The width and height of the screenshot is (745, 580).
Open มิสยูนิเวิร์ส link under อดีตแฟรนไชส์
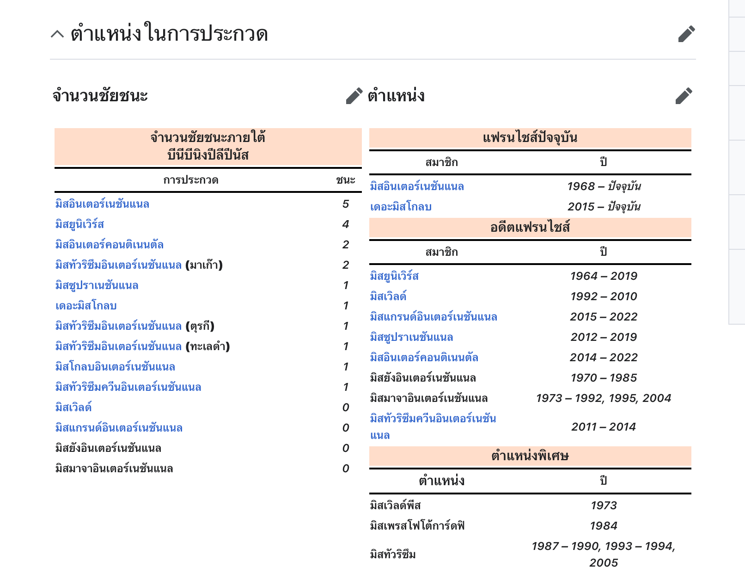pyautogui.click(x=394, y=276)
